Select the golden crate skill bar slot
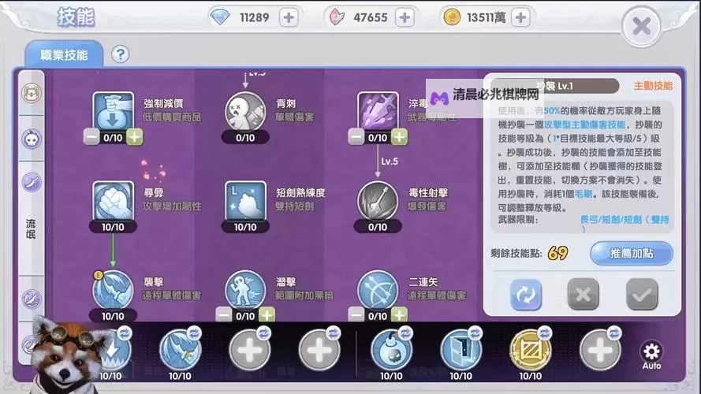This screenshot has width=701, height=394. pyautogui.click(x=531, y=351)
